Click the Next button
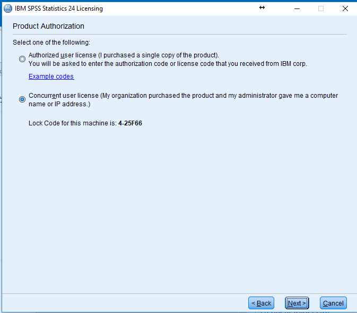 (297, 303)
